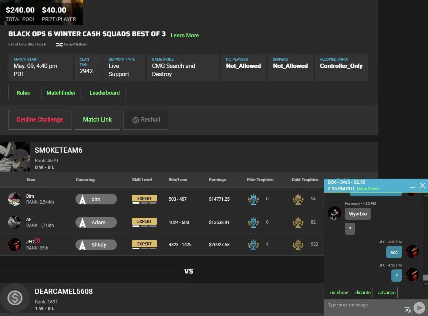Viewport: 428px width, 316px height.
Task: Open the Learn More link
Action: pyautogui.click(x=185, y=35)
